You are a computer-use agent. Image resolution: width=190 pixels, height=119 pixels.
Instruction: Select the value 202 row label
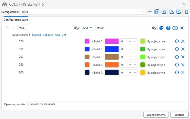(x=21, y=57)
